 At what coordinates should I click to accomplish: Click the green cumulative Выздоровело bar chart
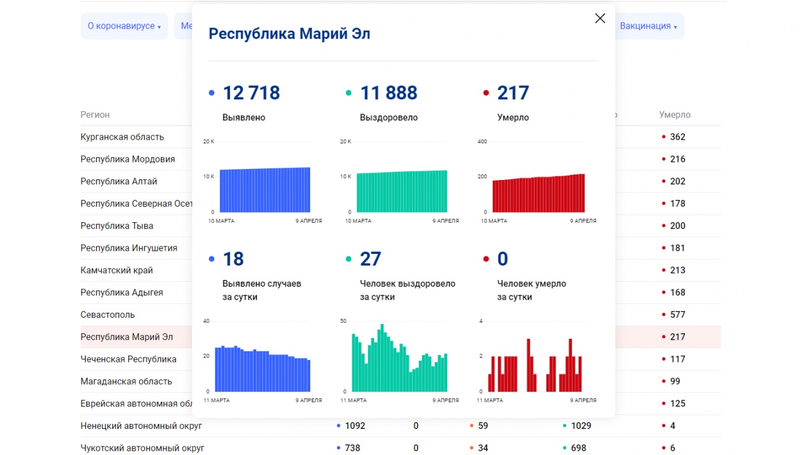coord(402,191)
